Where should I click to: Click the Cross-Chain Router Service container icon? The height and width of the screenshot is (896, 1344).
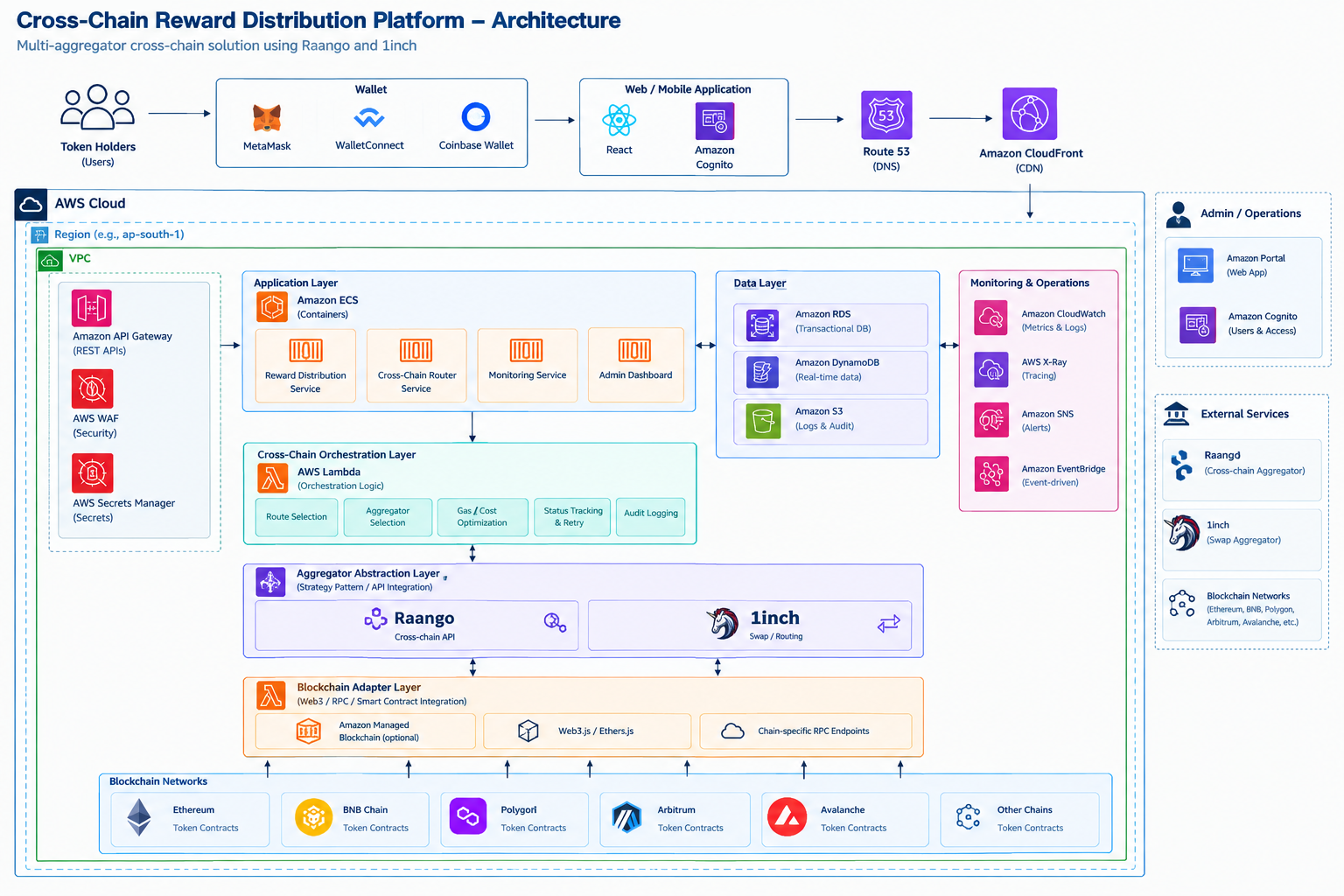tap(416, 351)
